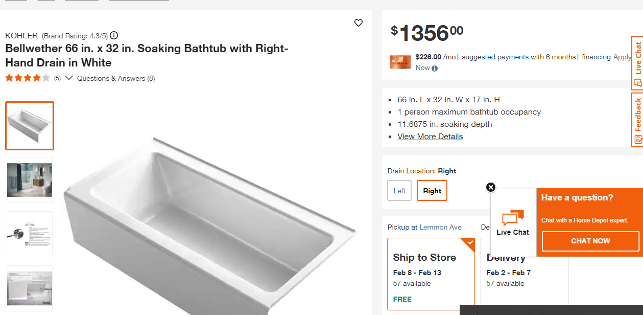Viewport: 643px width, 315px height.
Task: Click the Live Chat speech bubble icon
Action: click(513, 218)
